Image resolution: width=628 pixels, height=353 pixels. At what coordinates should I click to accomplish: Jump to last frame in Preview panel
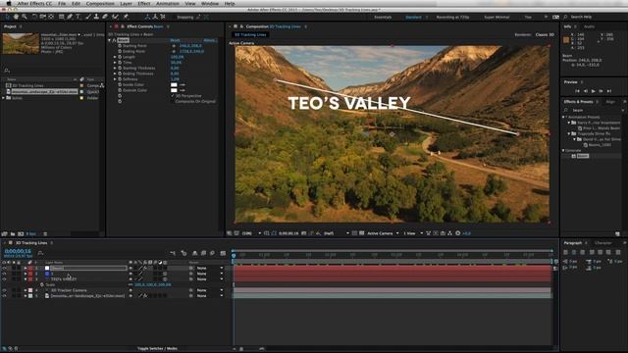coord(609,91)
